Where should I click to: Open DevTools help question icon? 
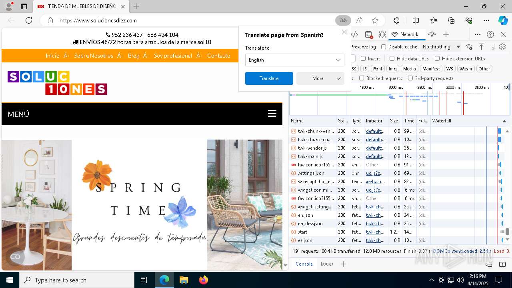[490, 34]
